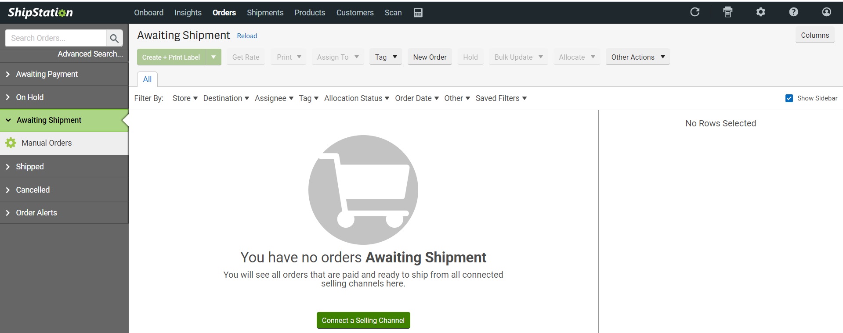
Task: Open account settings gear icon
Action: point(760,12)
